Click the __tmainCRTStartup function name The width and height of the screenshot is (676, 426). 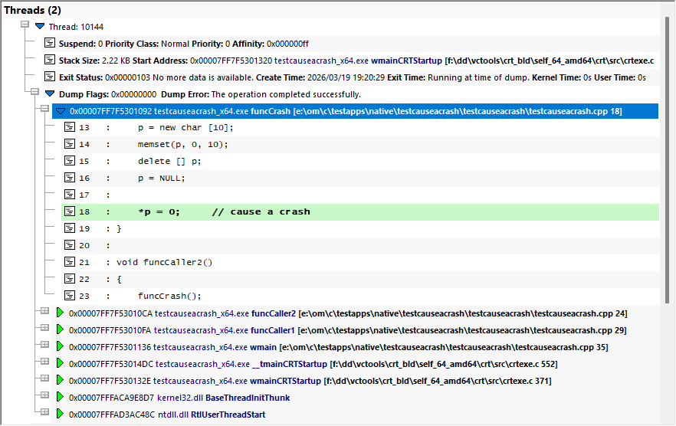pyautogui.click(x=289, y=364)
